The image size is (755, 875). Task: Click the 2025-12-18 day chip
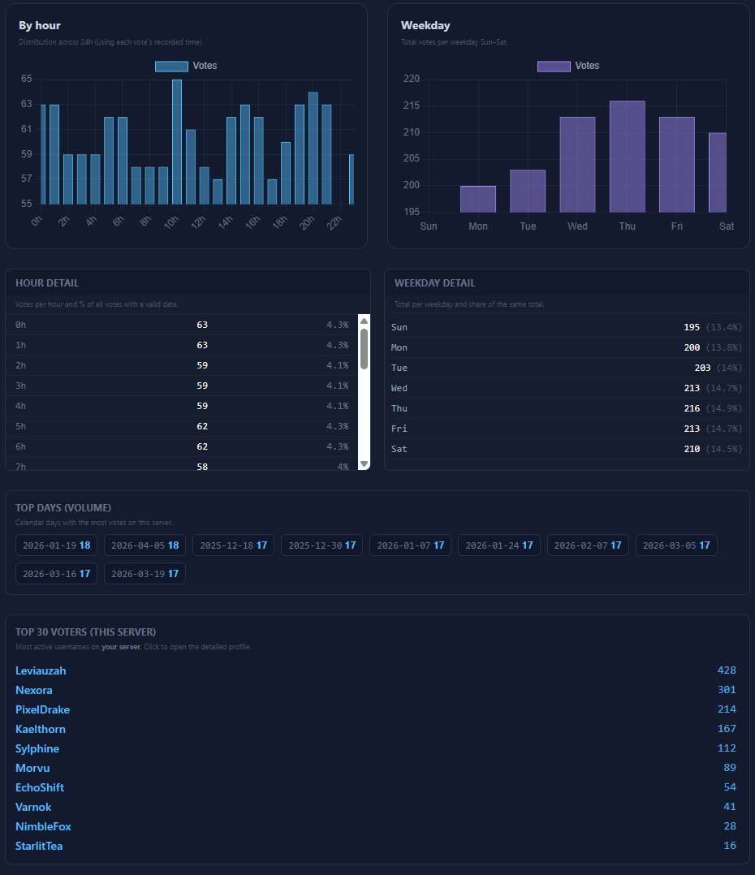tap(233, 545)
